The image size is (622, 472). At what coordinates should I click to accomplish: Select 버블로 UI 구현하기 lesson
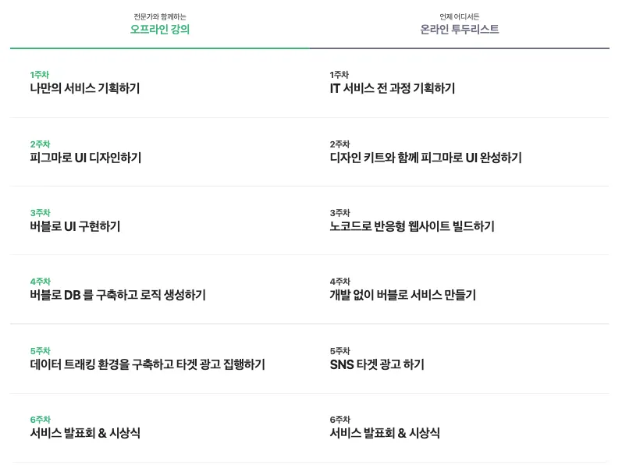(75, 226)
